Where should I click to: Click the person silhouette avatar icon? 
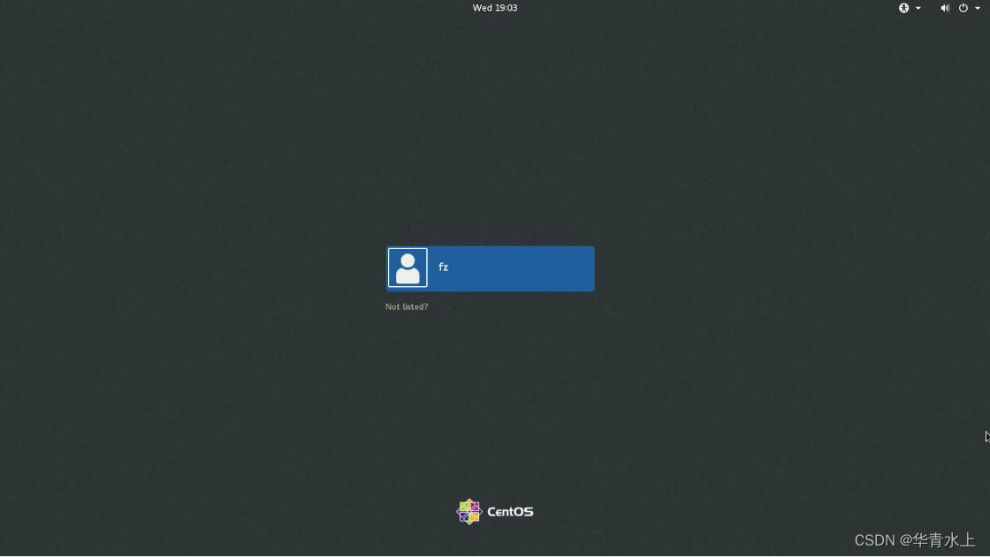click(407, 267)
